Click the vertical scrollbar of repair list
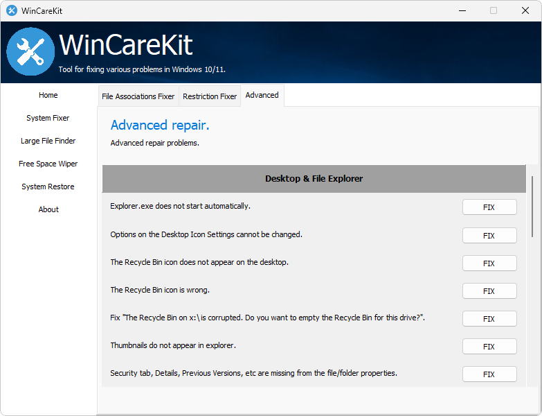The height and width of the screenshot is (416, 542). pos(532,208)
